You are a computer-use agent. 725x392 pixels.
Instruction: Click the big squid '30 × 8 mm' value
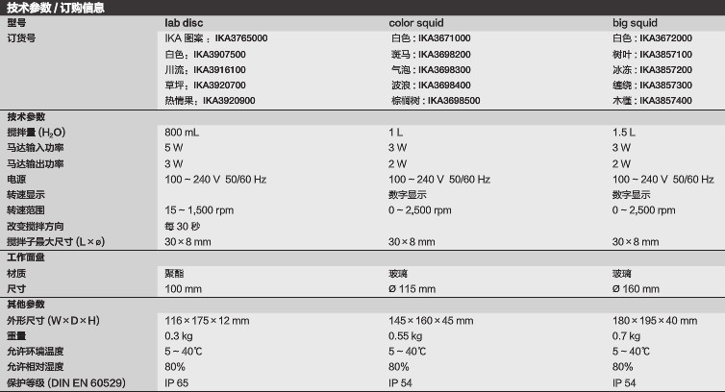click(636, 241)
